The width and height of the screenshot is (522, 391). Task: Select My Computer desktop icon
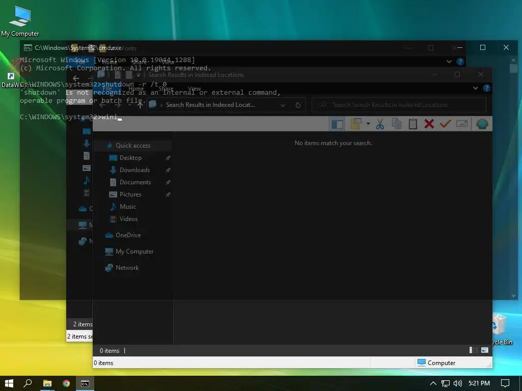tap(20, 21)
